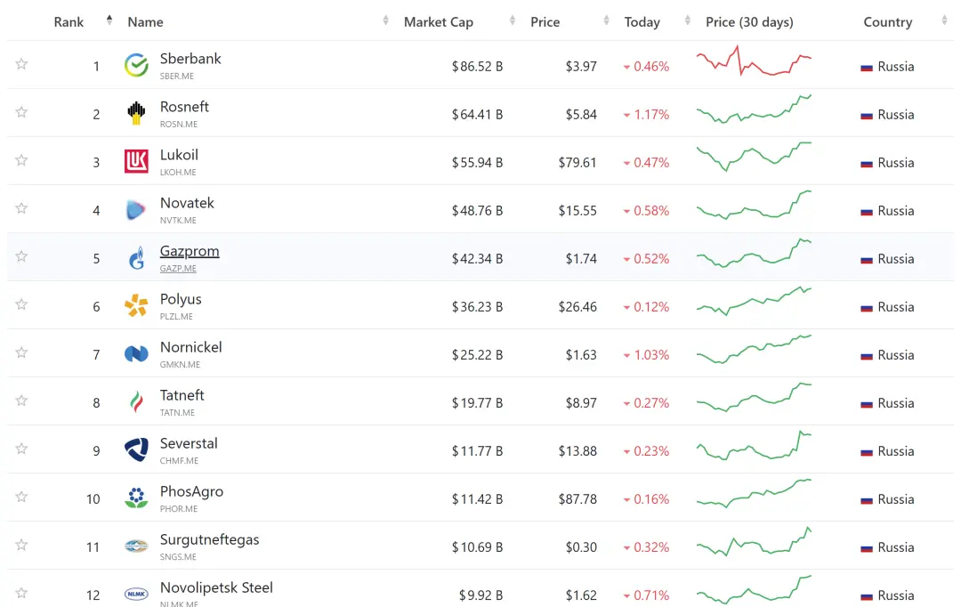Click the Sberbank 30-day price chart
The height and width of the screenshot is (607, 961).
pos(754,61)
